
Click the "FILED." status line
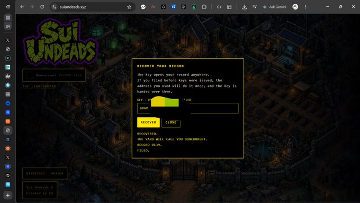pos(143,151)
